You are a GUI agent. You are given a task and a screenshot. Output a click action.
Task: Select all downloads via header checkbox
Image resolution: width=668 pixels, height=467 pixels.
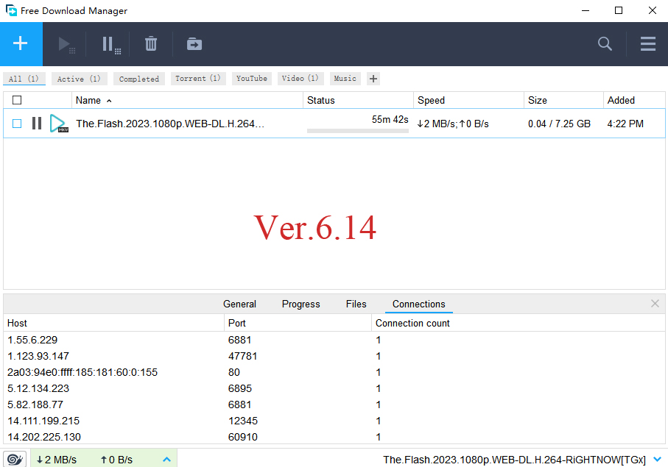coord(17,100)
